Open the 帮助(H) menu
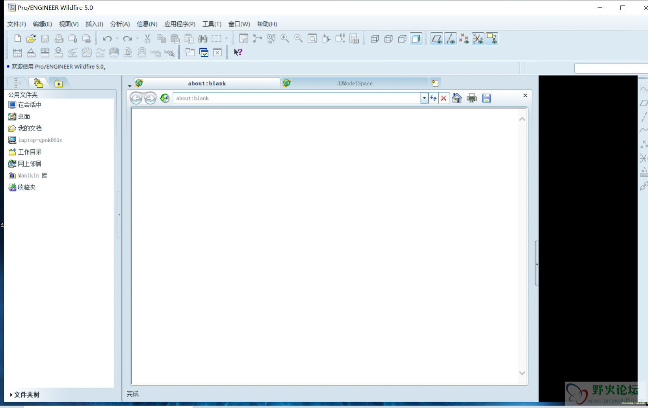This screenshot has width=648, height=408. pyautogui.click(x=267, y=24)
